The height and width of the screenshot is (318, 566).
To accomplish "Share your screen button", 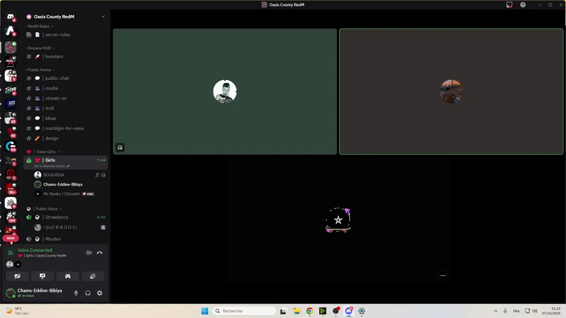I will [x=42, y=276].
